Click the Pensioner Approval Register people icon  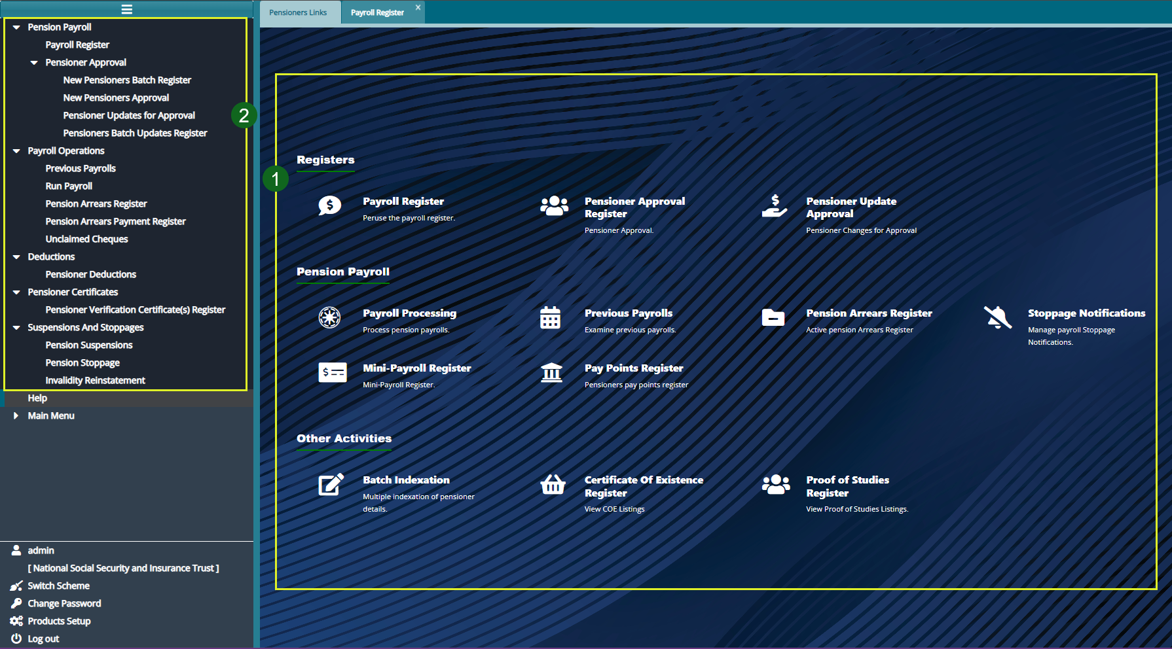[554, 205]
